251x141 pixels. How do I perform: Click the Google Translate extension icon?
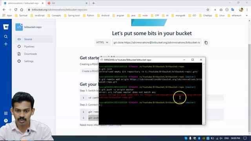click(233, 10)
